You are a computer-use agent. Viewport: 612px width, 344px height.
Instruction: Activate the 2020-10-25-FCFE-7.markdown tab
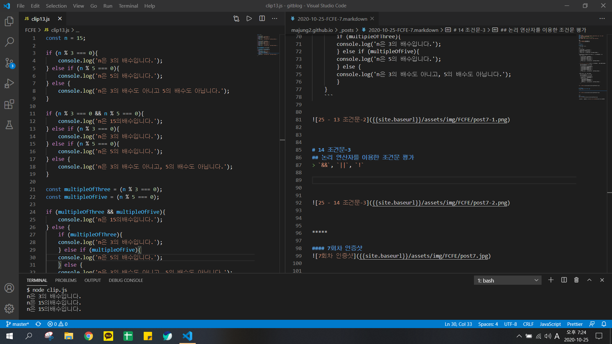(x=332, y=19)
